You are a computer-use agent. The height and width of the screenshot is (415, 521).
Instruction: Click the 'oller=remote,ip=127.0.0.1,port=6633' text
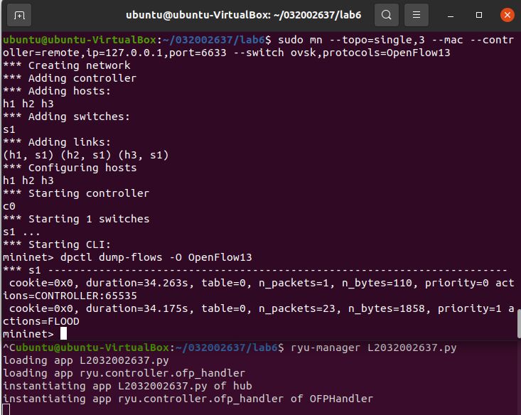[114, 53]
